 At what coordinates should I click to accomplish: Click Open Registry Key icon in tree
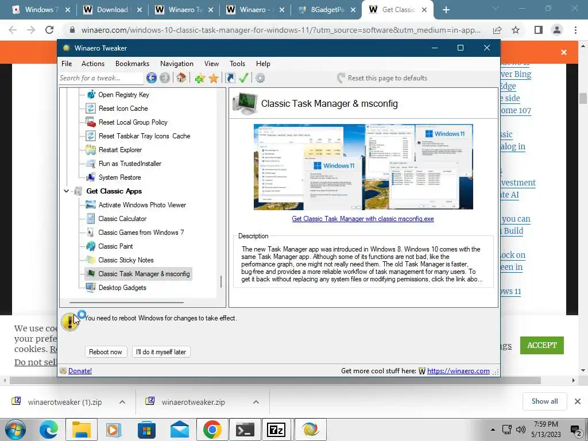coord(91,95)
